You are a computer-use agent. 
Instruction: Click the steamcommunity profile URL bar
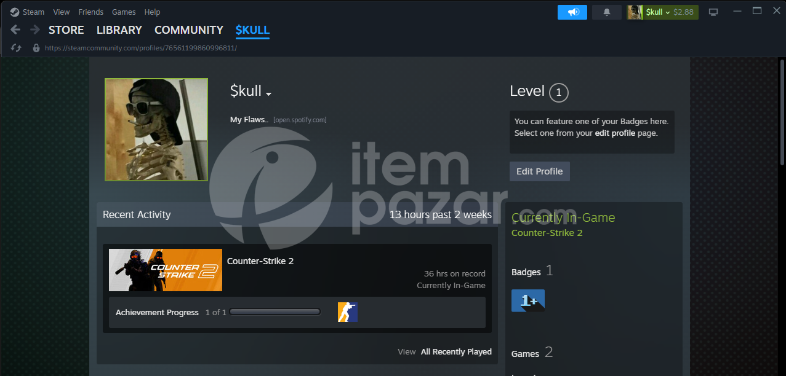tap(141, 48)
